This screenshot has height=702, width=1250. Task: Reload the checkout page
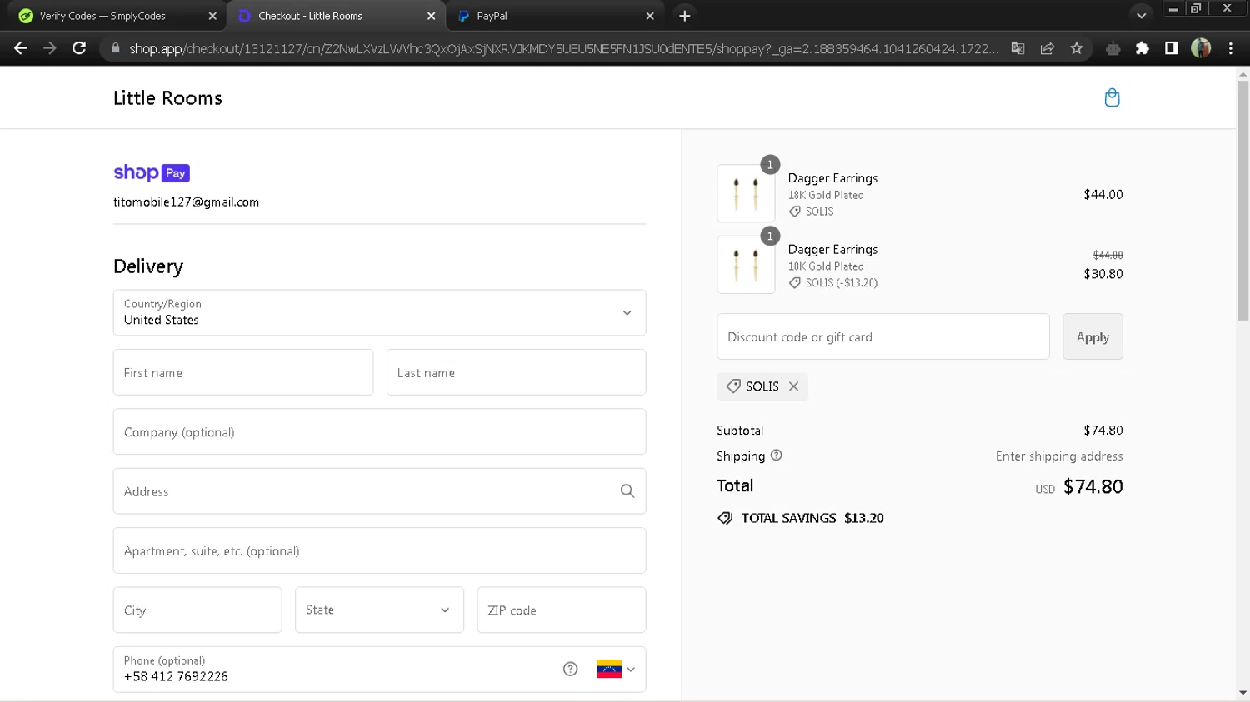(x=79, y=48)
